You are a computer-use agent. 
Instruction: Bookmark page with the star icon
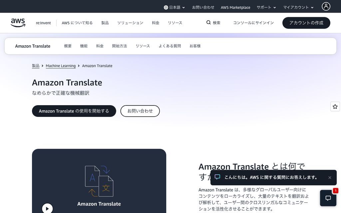(x=335, y=106)
